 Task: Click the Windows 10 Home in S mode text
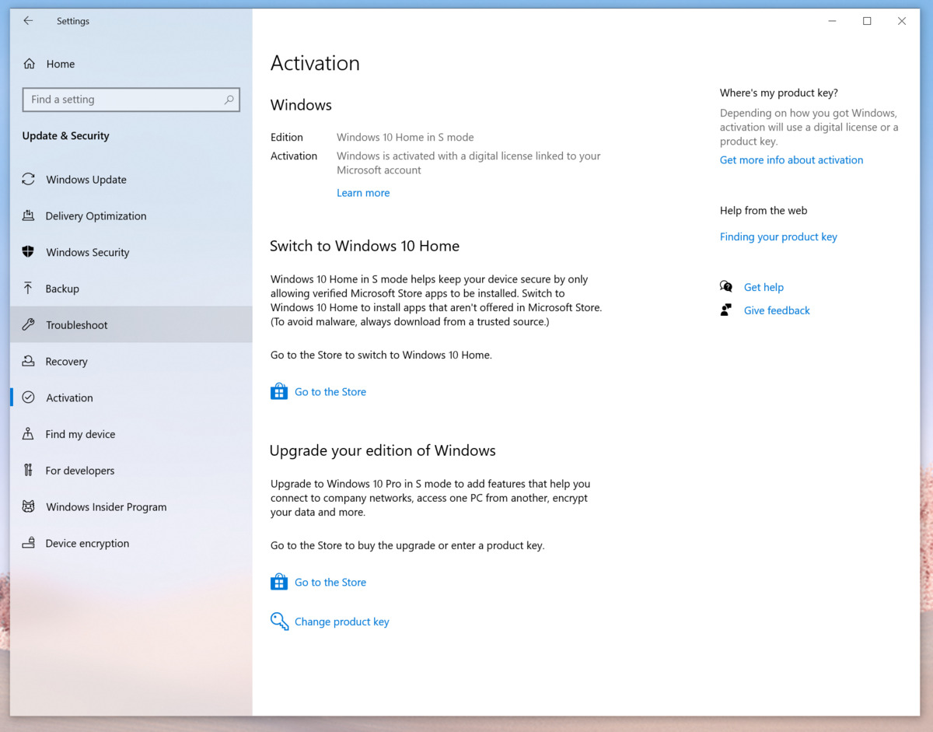pyautogui.click(x=405, y=137)
